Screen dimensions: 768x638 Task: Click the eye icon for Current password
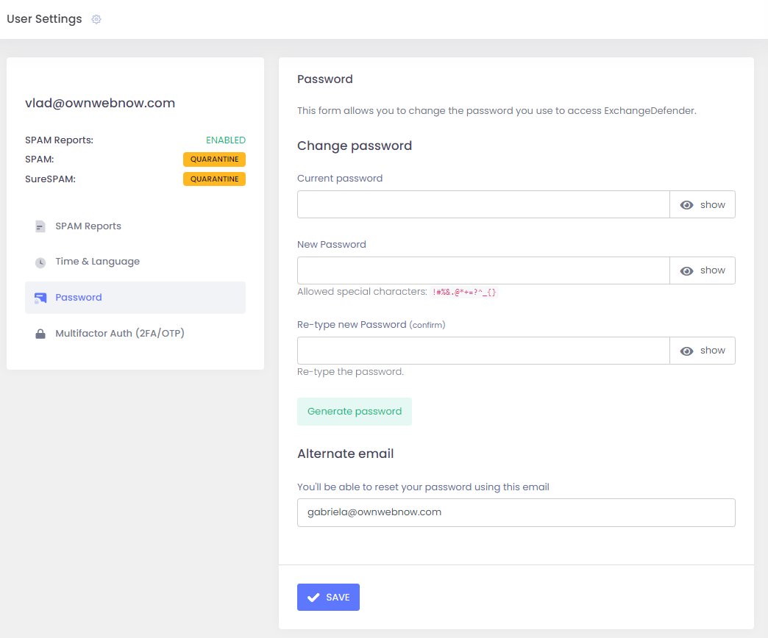coord(687,205)
